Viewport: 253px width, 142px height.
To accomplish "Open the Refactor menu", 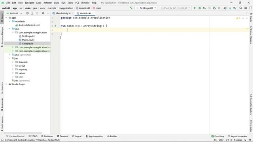I will coord(47,3).
